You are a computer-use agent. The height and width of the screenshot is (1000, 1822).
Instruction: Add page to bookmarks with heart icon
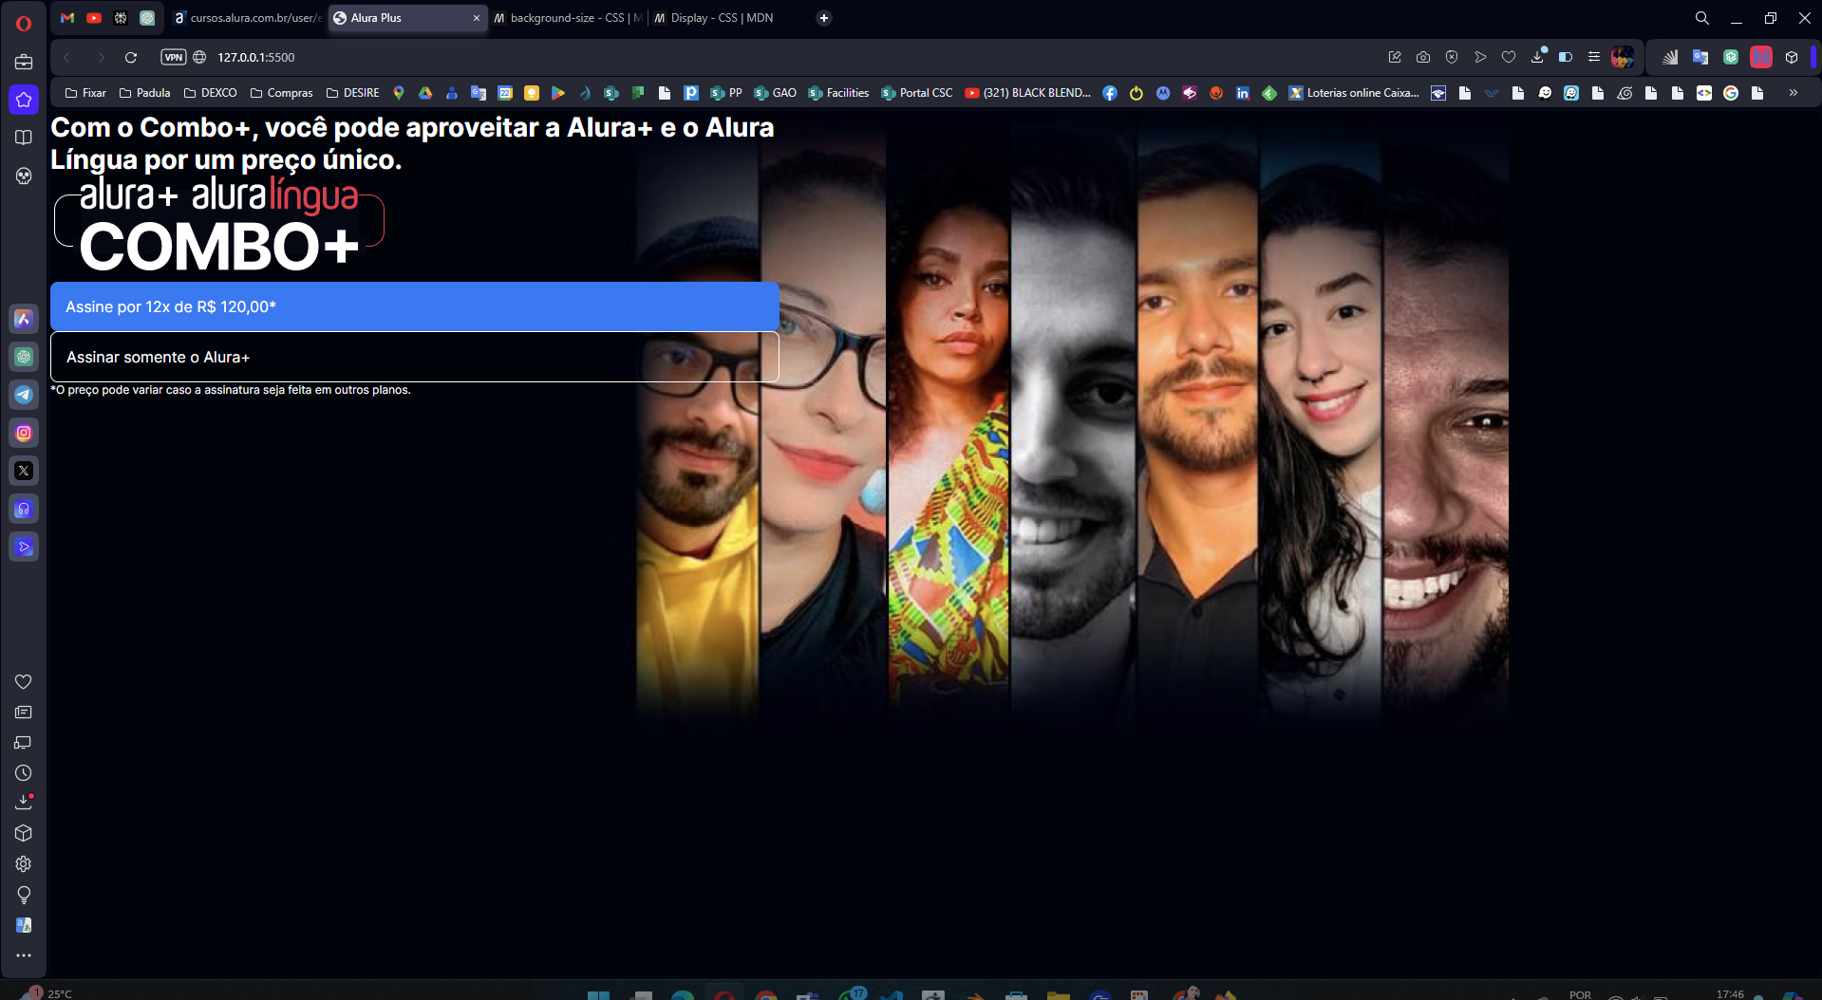point(1509,57)
